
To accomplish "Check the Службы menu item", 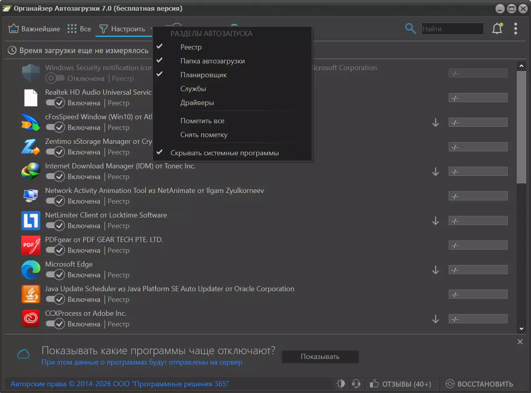I will (x=232, y=89).
